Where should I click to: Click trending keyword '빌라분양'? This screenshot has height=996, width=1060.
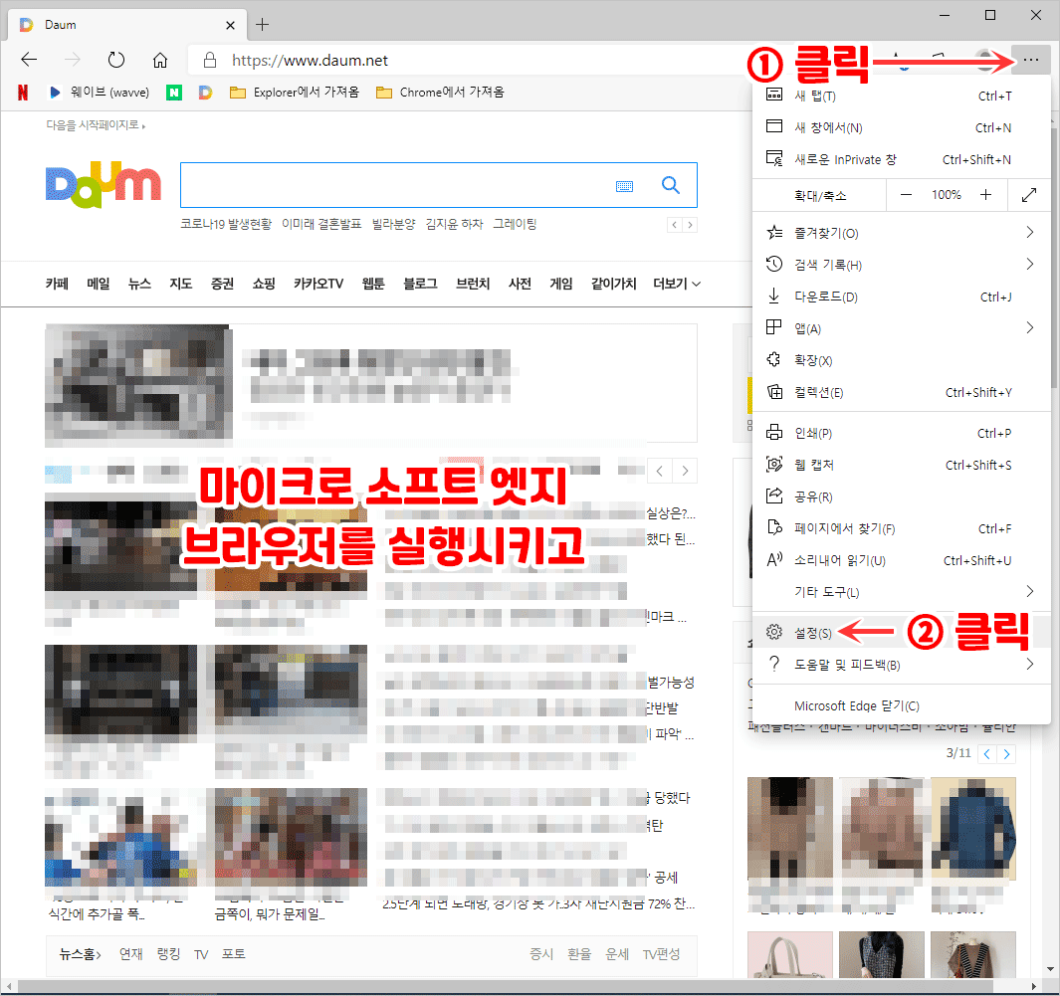point(393,224)
